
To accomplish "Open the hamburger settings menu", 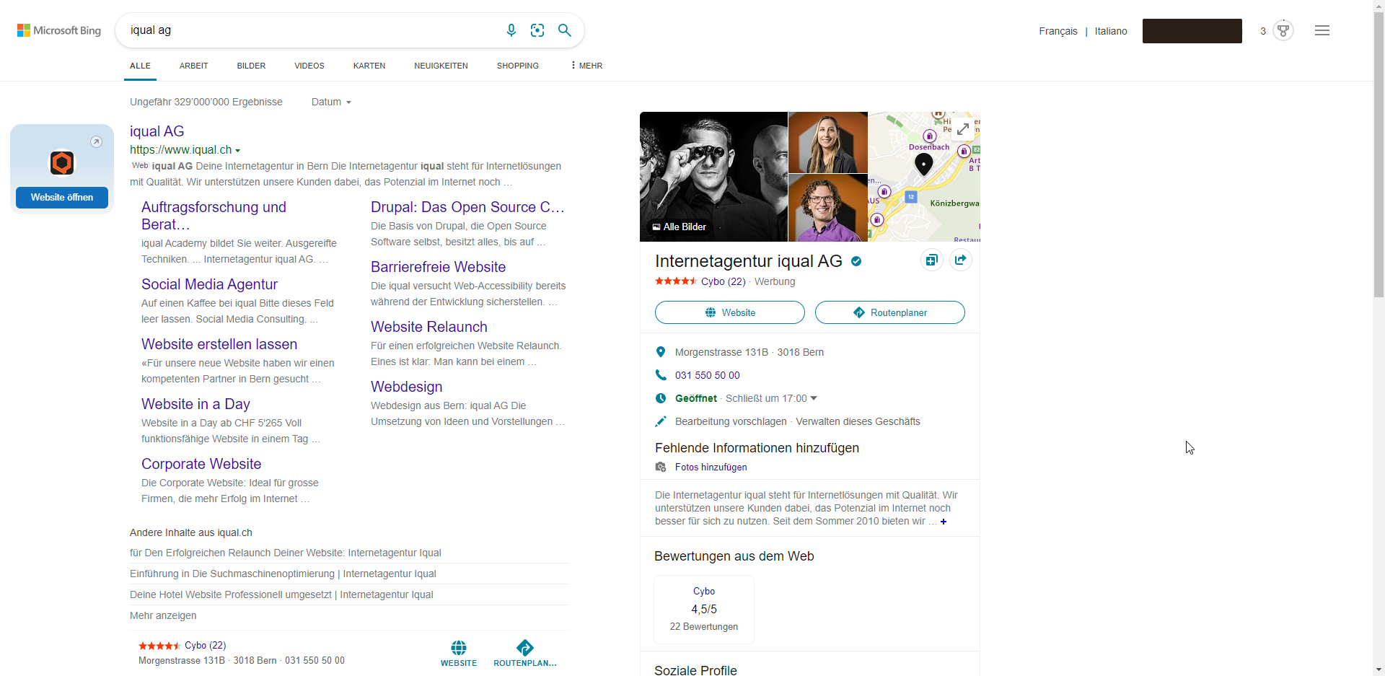I will click(1322, 30).
